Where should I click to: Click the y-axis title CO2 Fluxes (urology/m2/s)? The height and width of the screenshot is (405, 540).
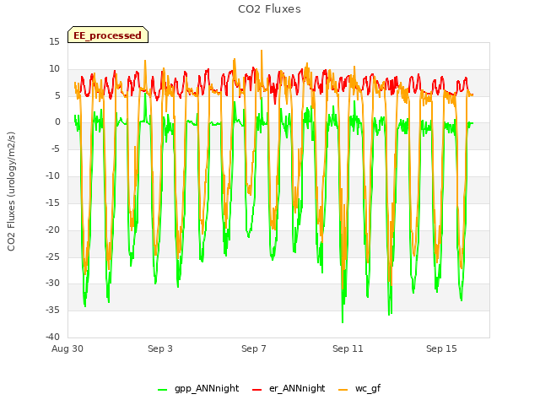(x=11, y=192)
